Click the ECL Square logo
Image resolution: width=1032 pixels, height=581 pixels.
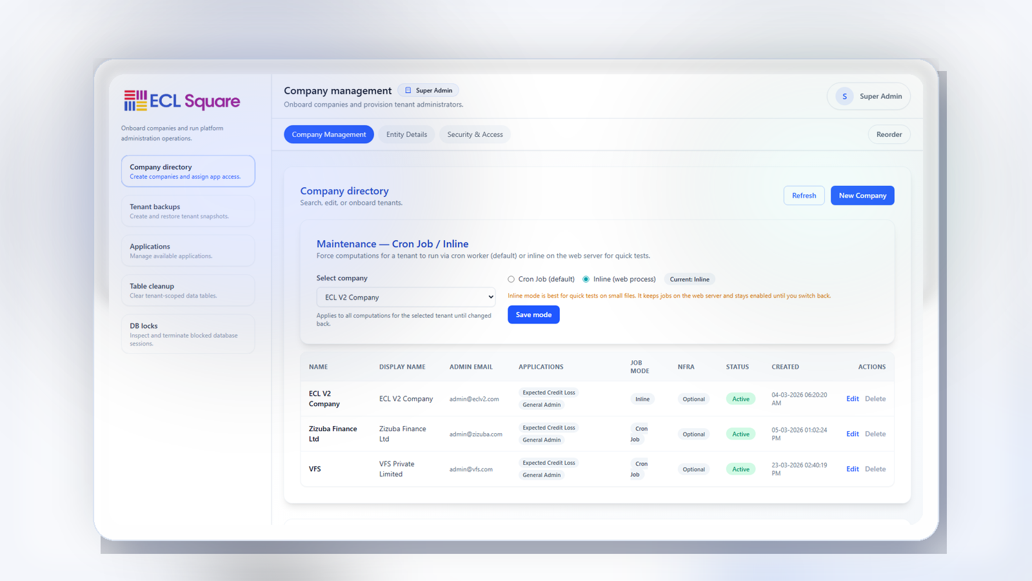182,101
